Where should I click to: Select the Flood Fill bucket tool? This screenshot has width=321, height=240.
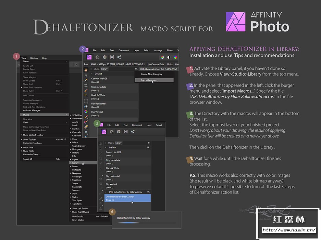pyautogui.click(x=86, y=106)
